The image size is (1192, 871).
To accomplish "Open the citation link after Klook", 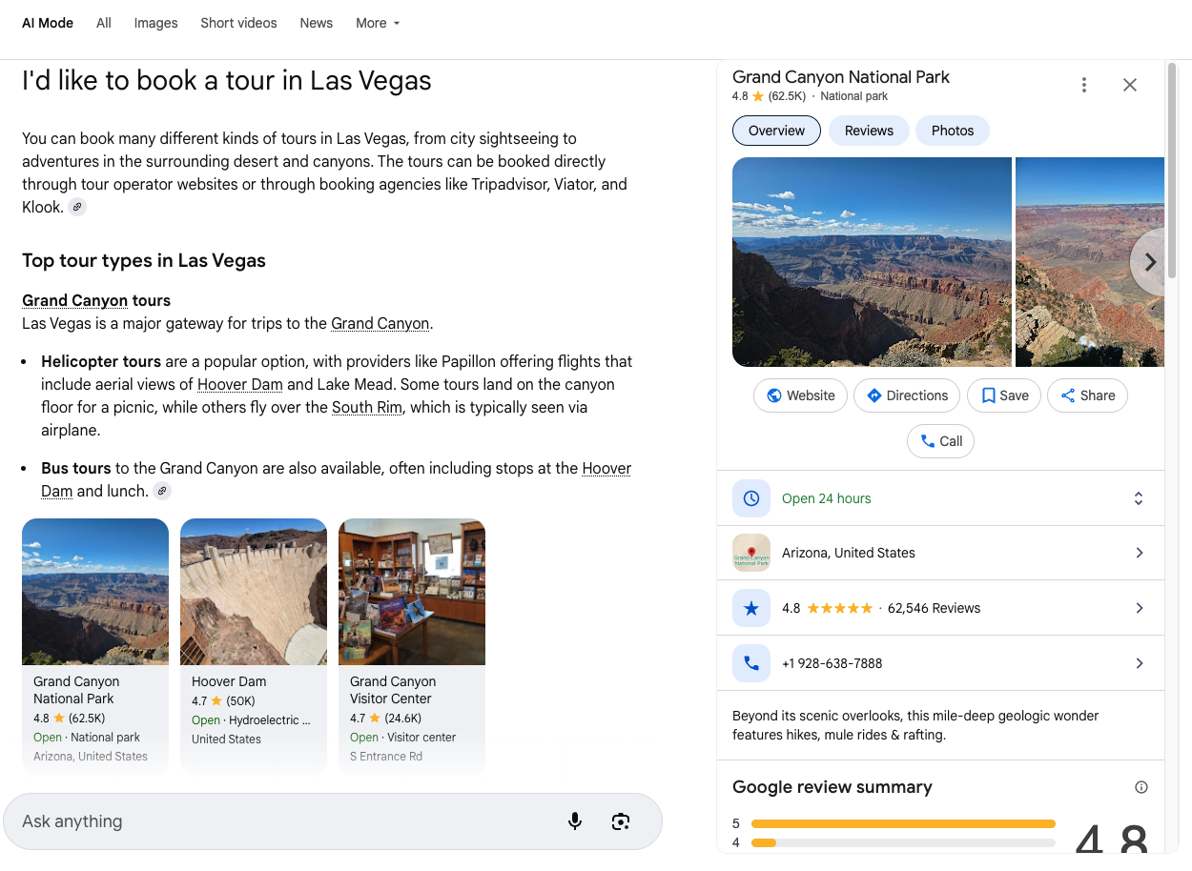I will [77, 206].
